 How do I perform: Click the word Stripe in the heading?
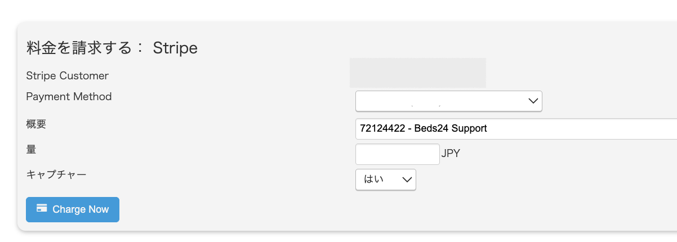pos(175,48)
